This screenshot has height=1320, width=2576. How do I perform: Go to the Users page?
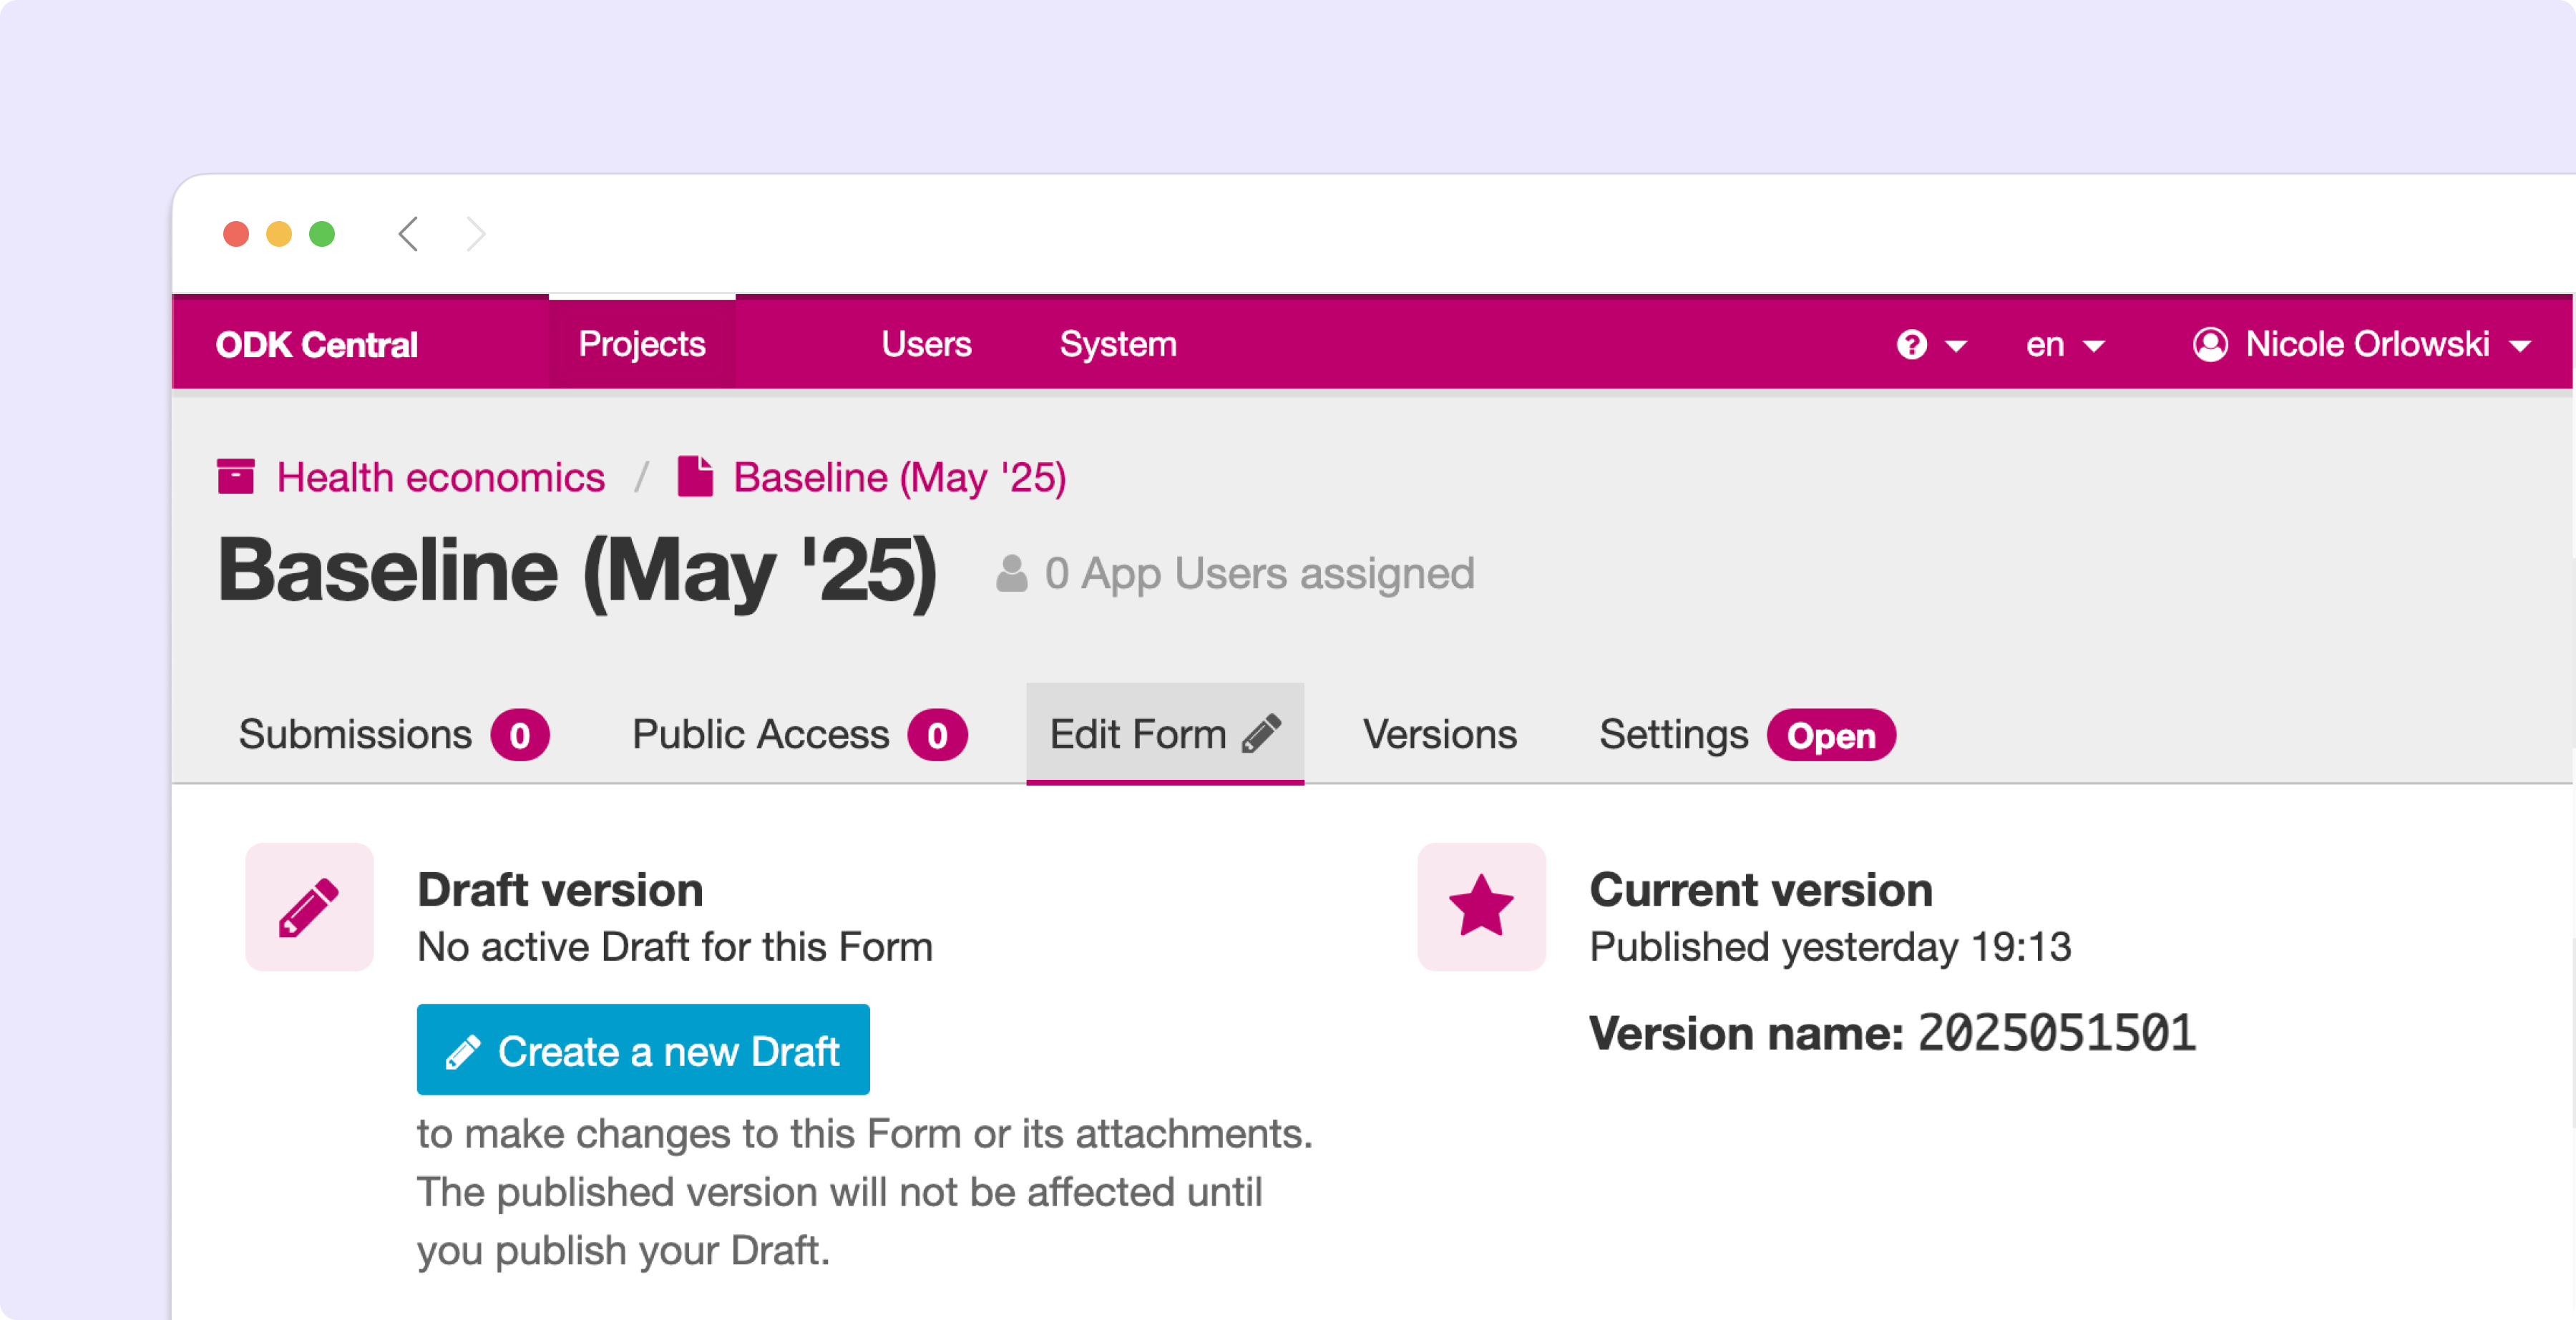click(926, 345)
